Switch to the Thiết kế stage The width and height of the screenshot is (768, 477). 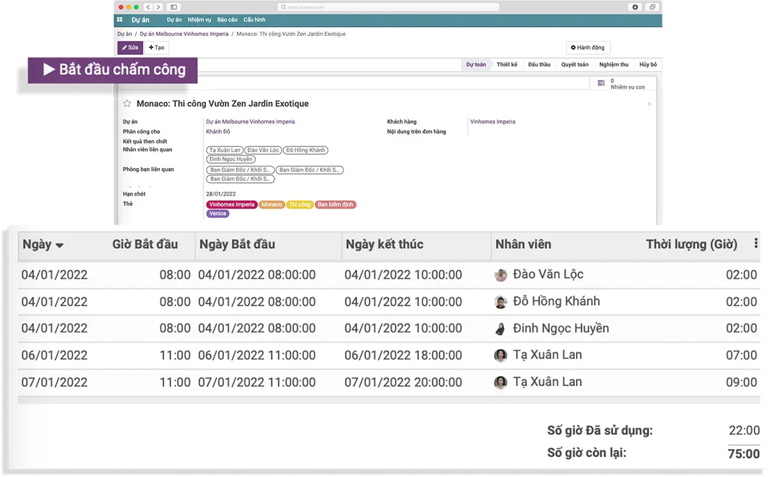[506, 65]
